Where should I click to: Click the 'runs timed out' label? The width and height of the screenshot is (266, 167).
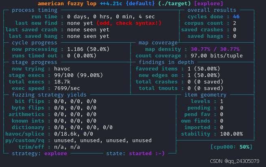(35, 56)
